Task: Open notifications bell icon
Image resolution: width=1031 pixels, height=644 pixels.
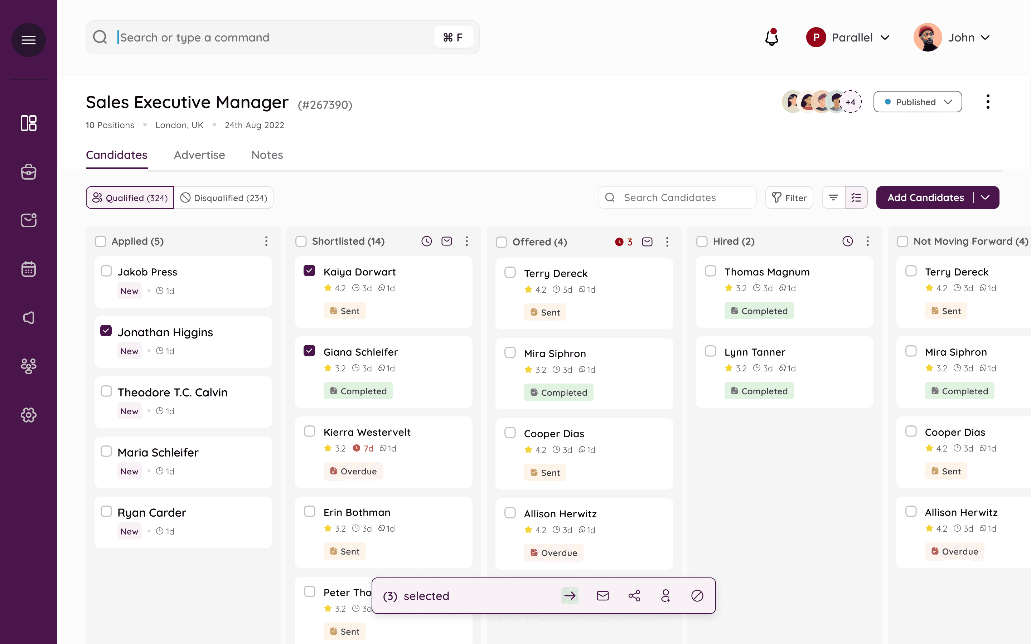Action: click(771, 38)
